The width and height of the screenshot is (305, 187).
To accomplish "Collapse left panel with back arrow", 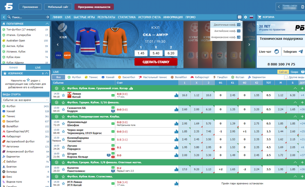I will click(x=4, y=17).
